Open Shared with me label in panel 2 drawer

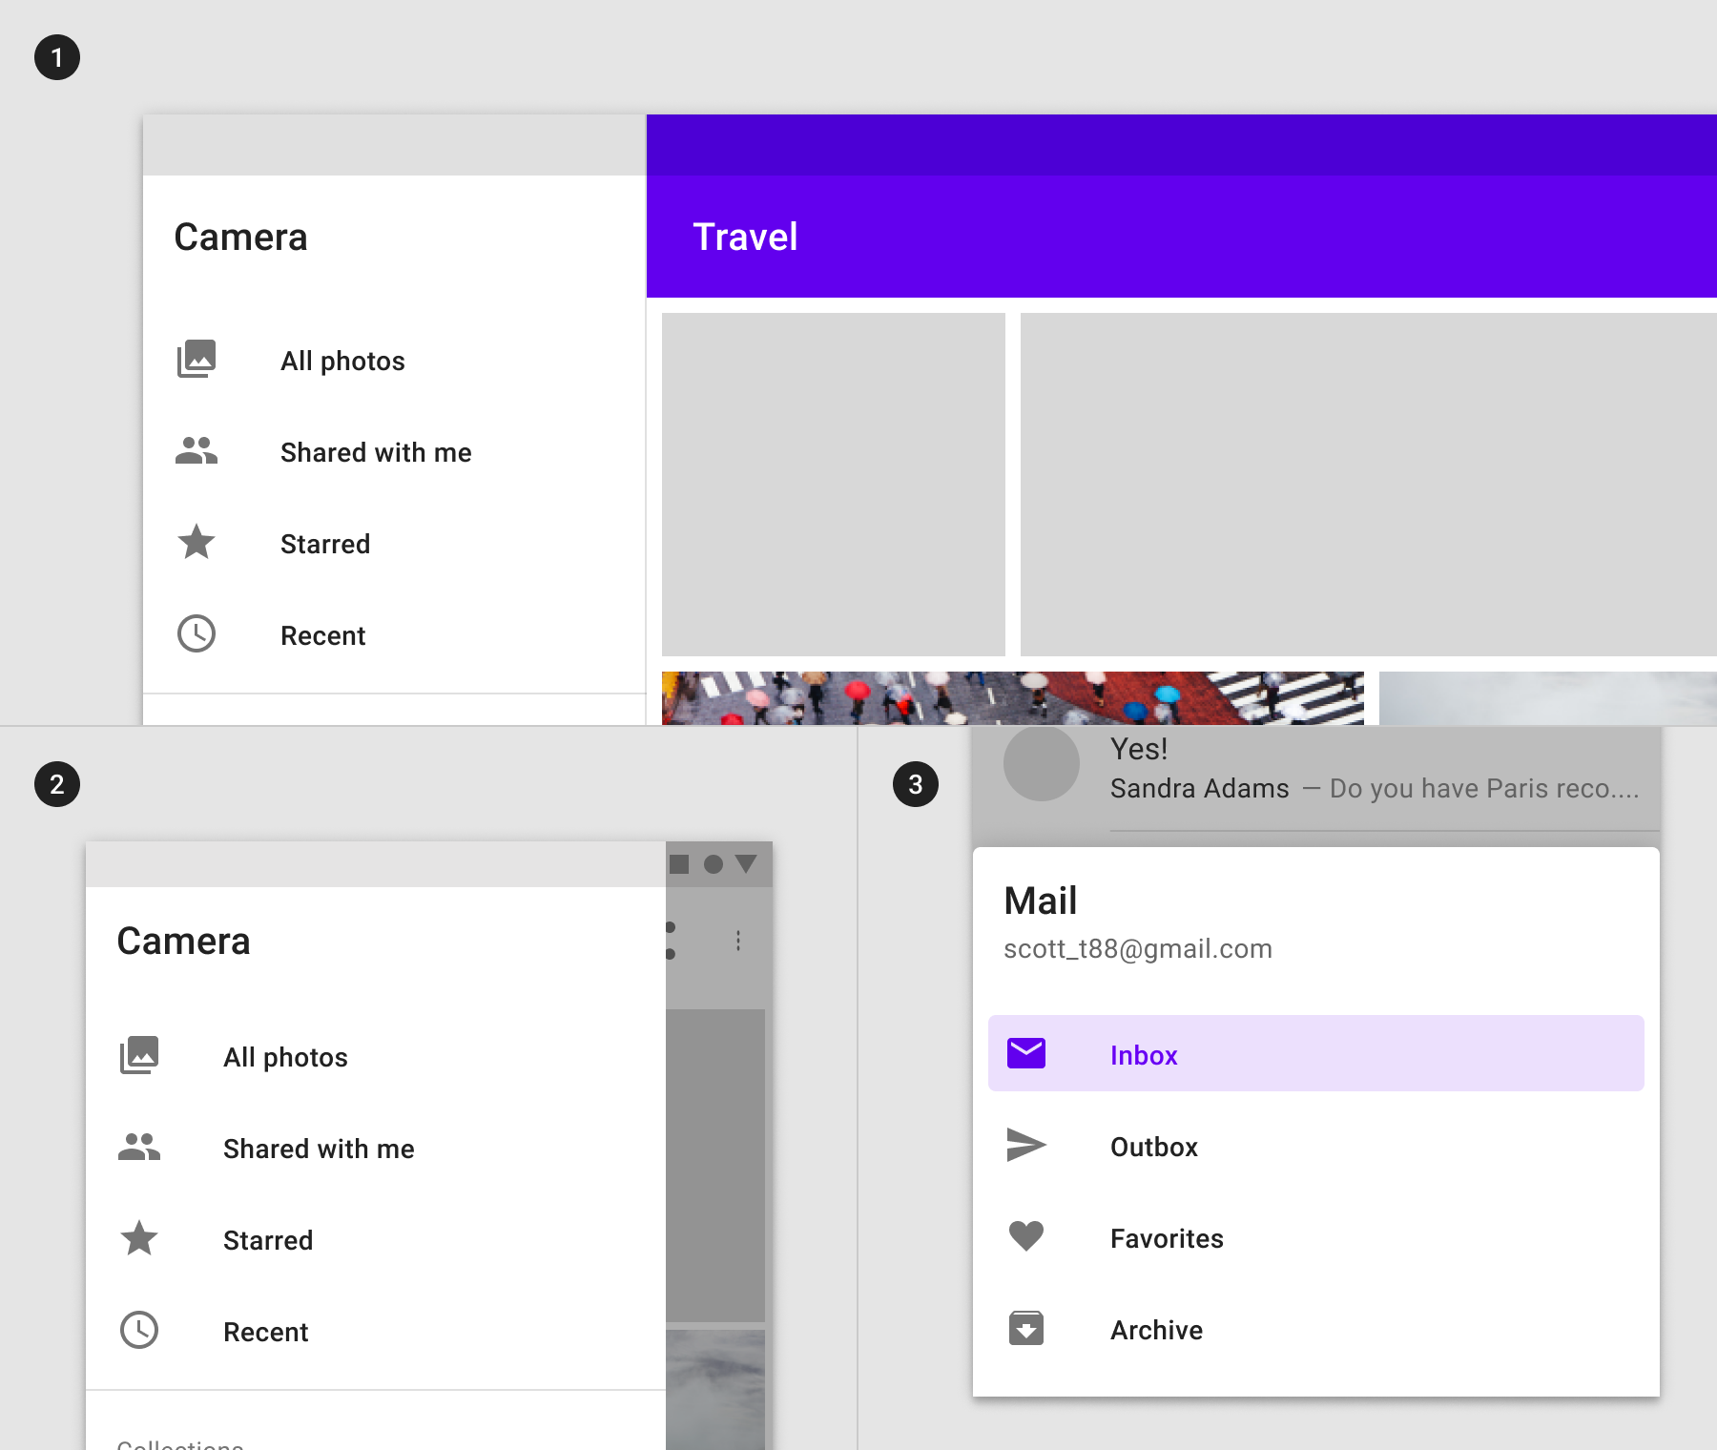pos(319,1149)
